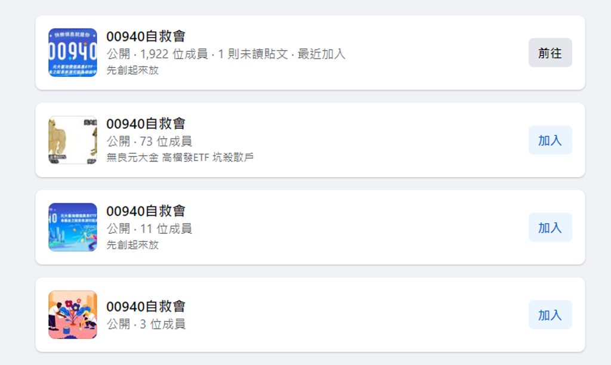Select the second 00940自救會 group name

[146, 123]
